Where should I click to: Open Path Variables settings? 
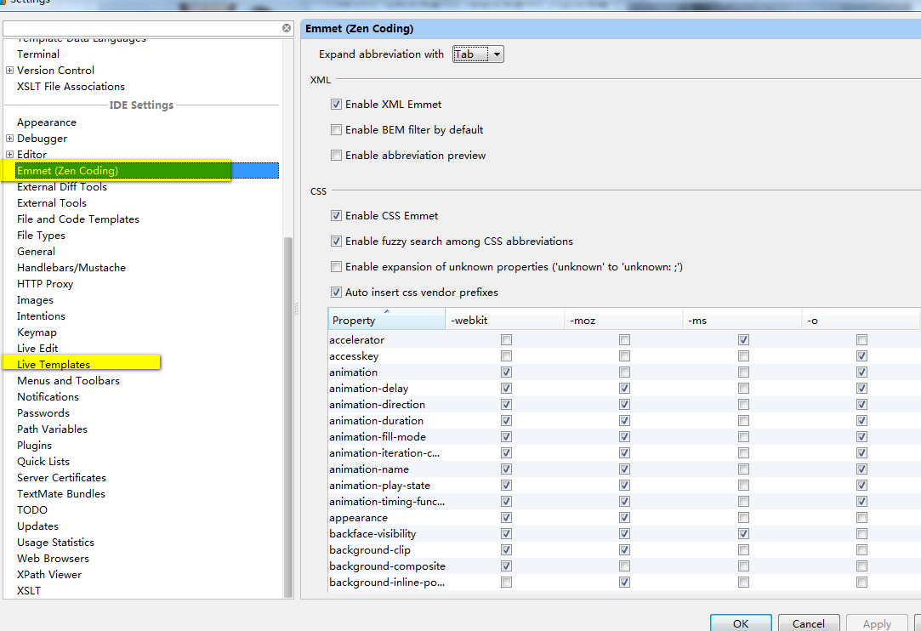(52, 429)
